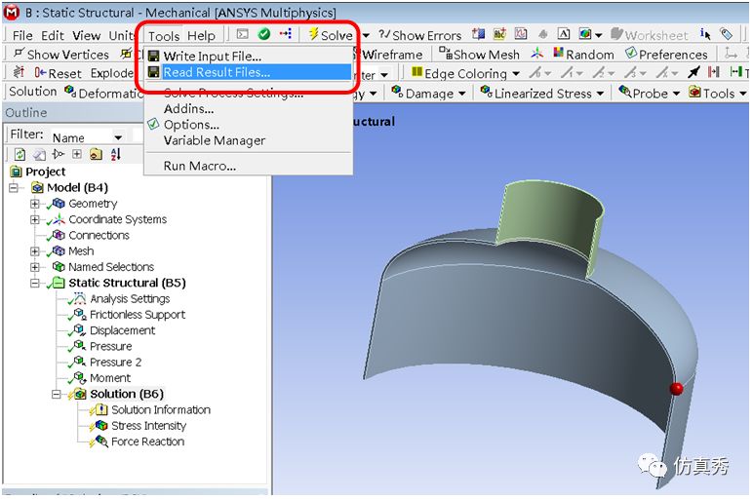This screenshot has height=499, width=753.
Task: Select Solution Information item
Action: point(160,409)
